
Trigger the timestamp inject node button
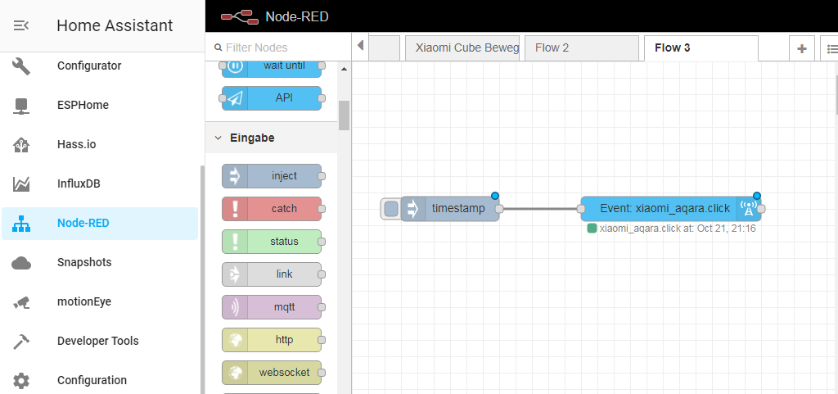coord(391,209)
